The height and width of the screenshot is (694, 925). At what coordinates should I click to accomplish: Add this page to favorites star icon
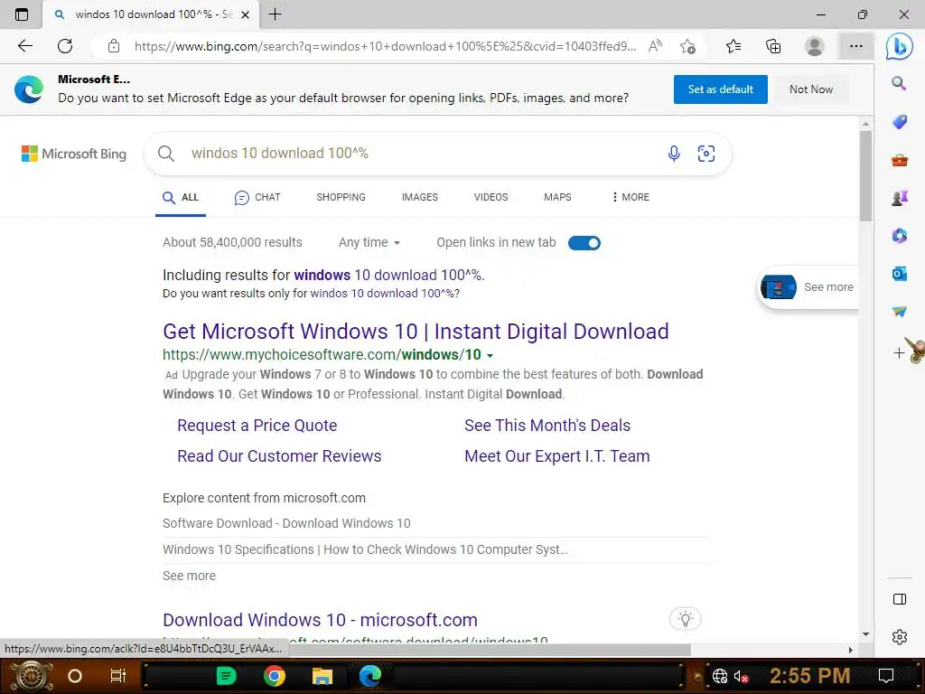pyautogui.click(x=687, y=46)
